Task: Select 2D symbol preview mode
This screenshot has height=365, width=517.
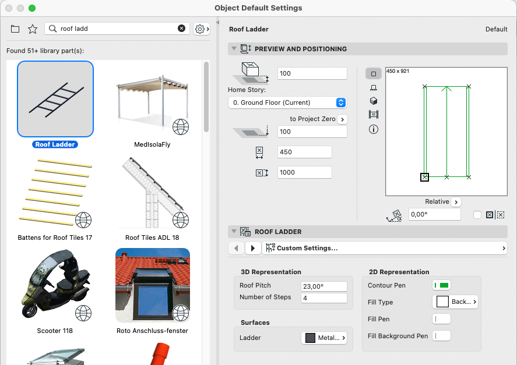Action: pos(374,74)
